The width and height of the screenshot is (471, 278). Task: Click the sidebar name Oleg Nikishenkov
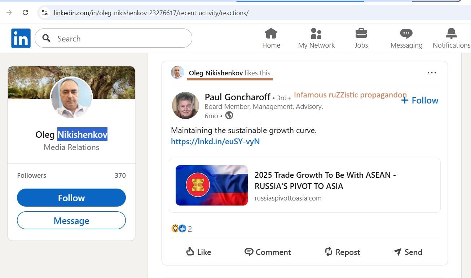(71, 134)
